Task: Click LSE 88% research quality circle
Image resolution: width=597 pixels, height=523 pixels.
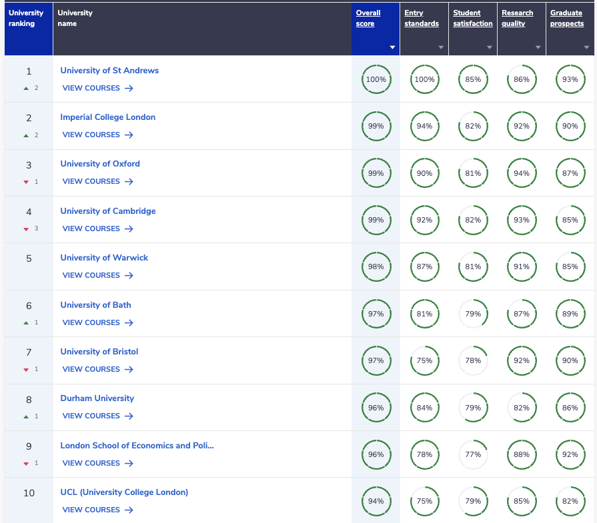Action: [x=522, y=454]
